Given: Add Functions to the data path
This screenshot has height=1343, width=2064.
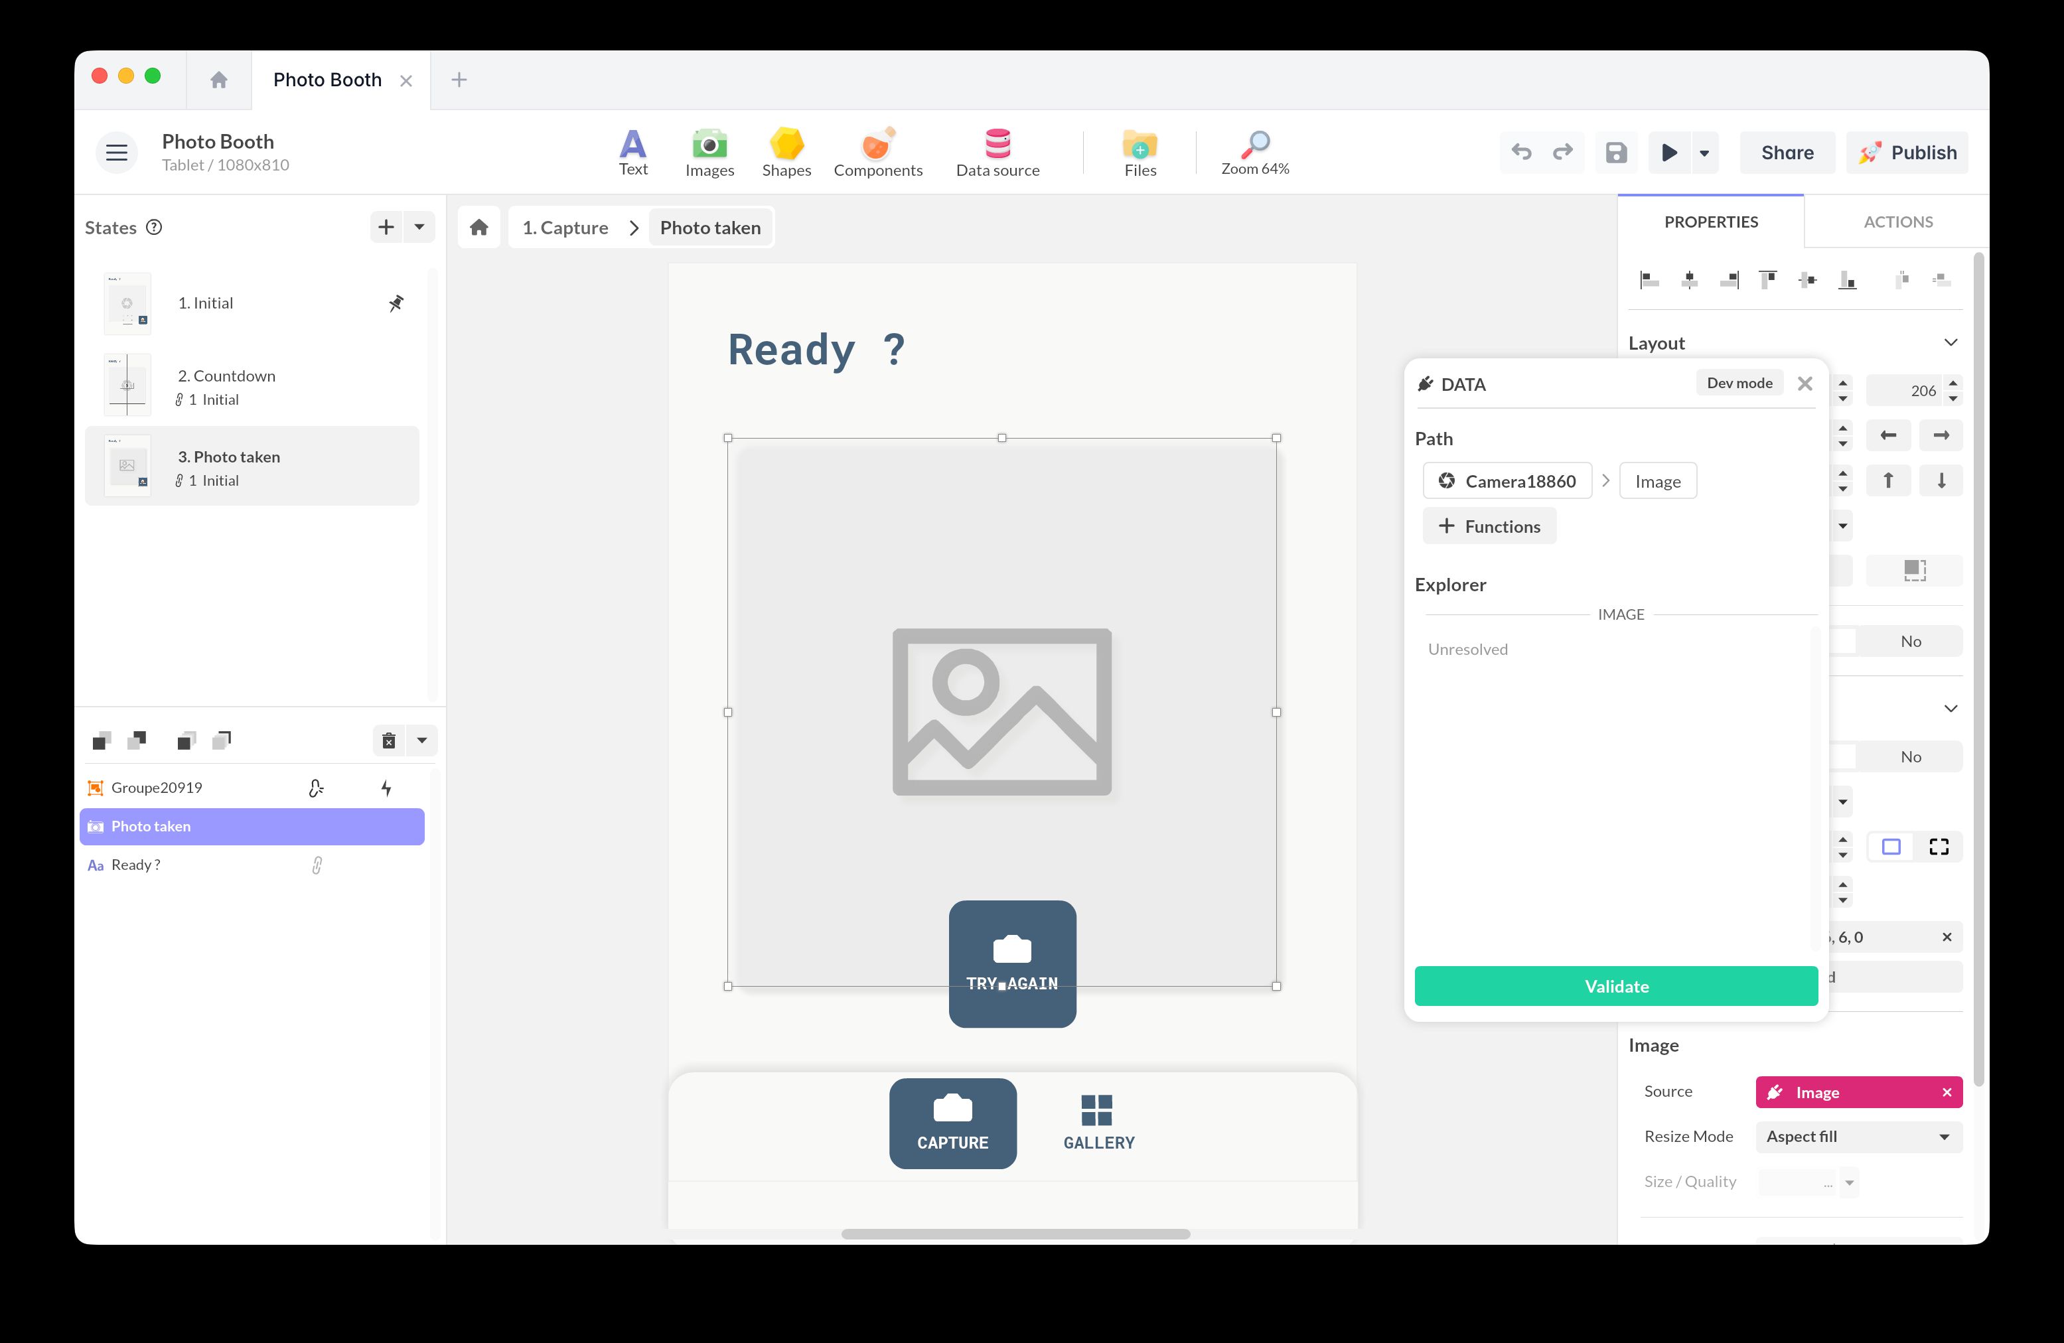Looking at the screenshot, I should pos(1490,526).
